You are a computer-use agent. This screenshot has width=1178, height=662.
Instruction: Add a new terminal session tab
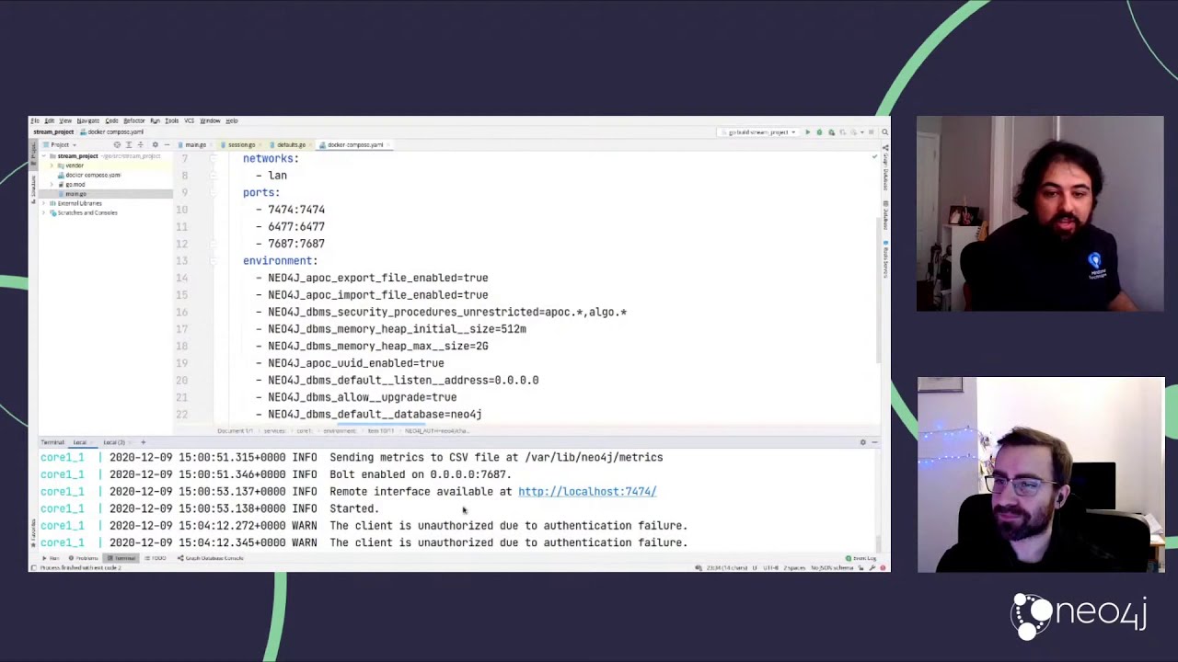(143, 442)
